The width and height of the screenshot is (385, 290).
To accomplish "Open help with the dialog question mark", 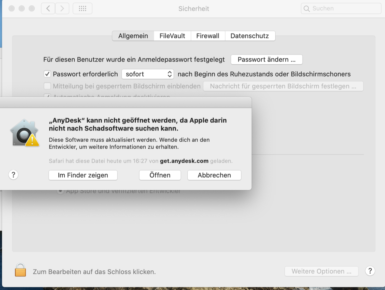I will point(13,175).
